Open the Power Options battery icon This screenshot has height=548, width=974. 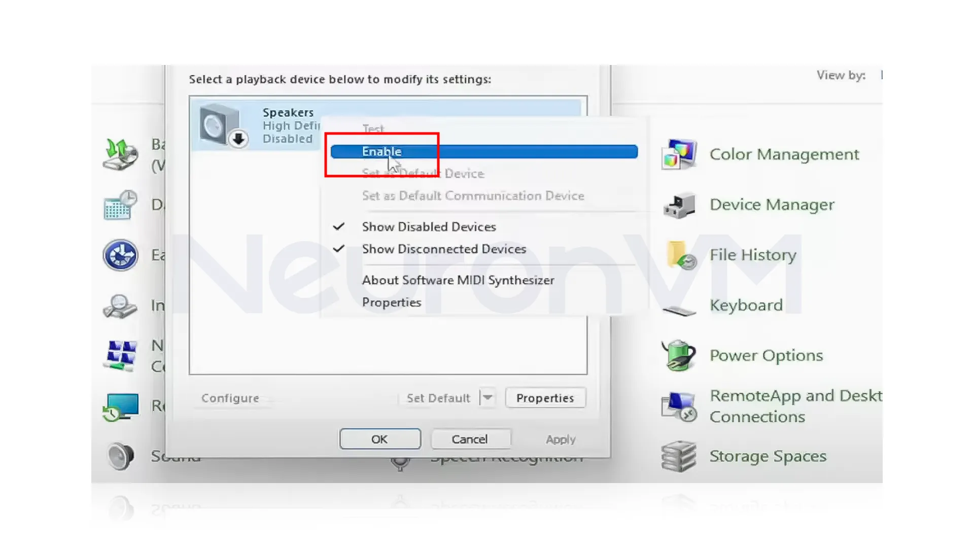point(679,355)
